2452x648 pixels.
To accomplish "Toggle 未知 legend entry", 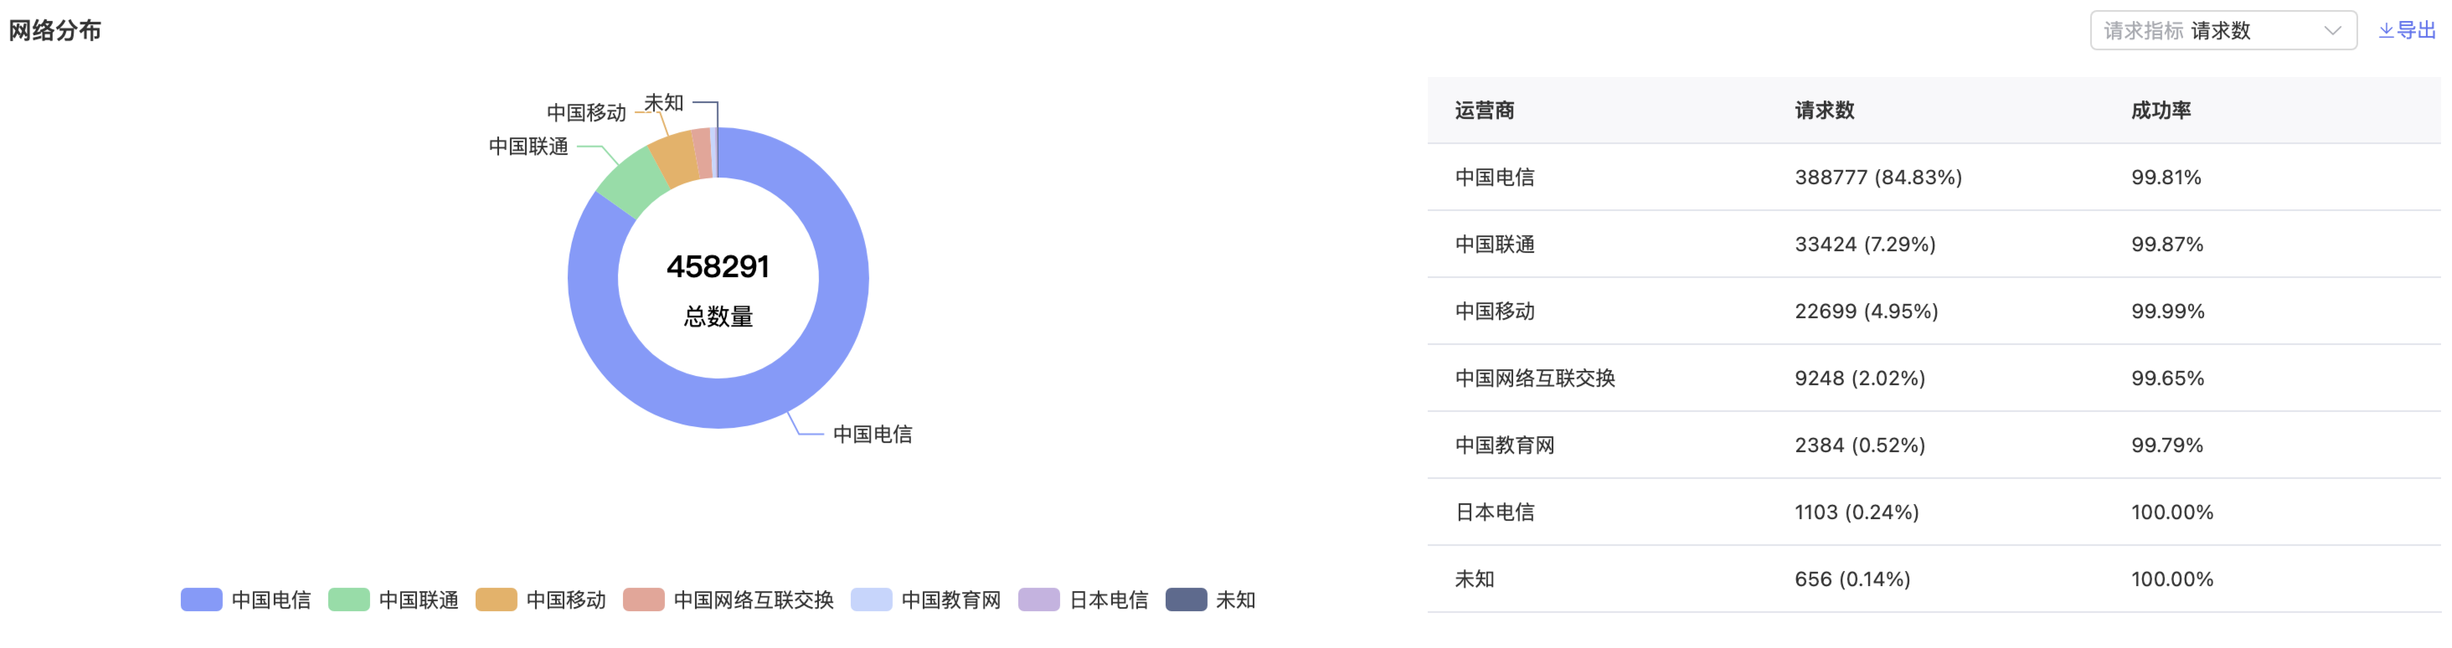I will (1210, 599).
